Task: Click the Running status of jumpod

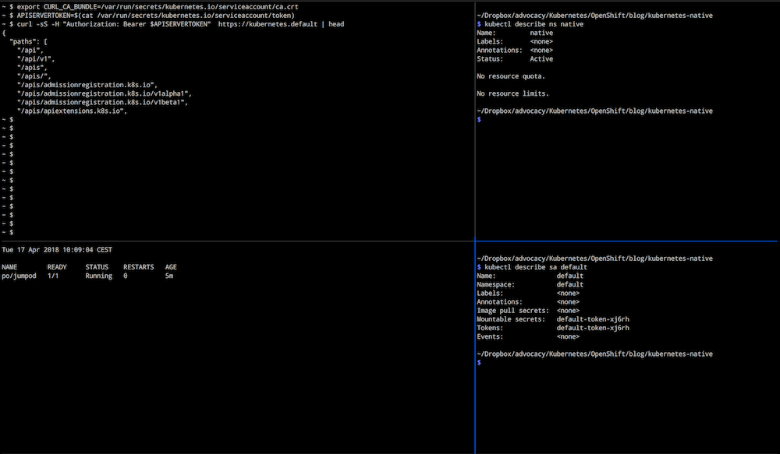Action: click(x=98, y=275)
